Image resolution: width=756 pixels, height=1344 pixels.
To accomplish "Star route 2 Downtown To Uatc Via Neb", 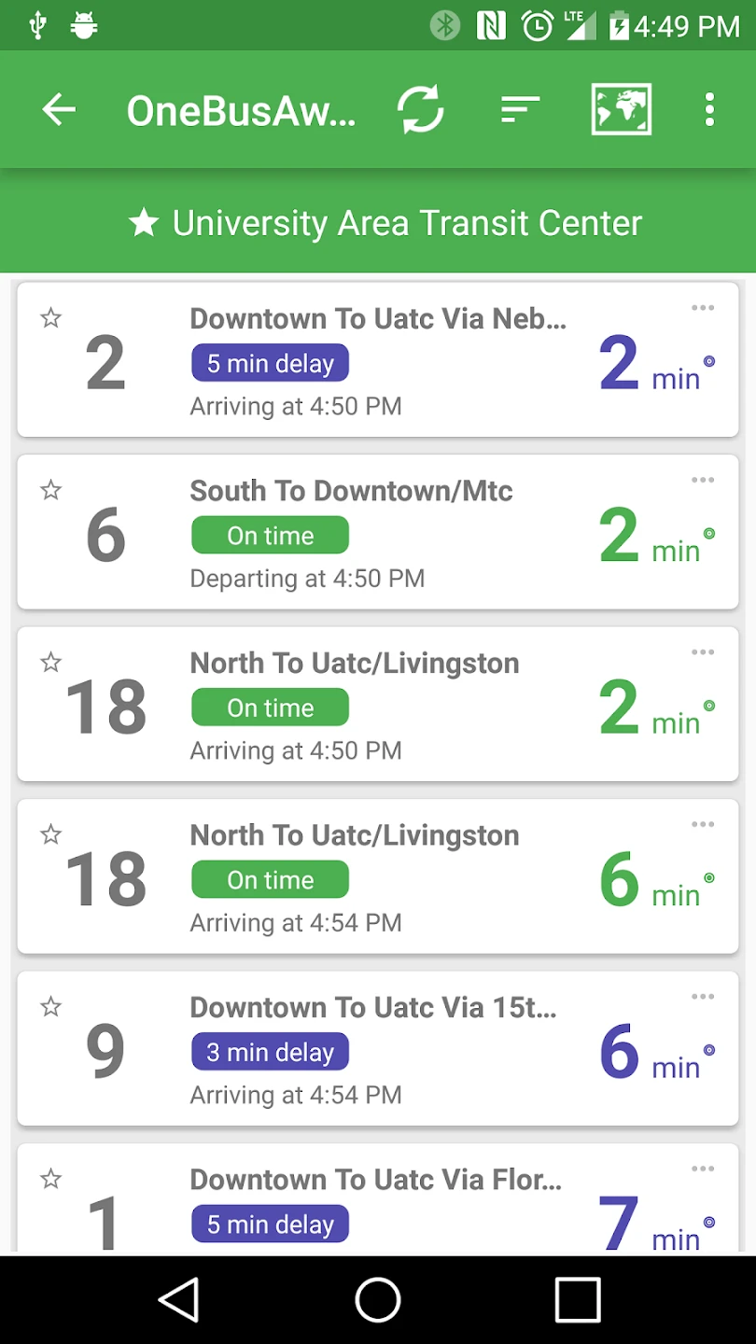I will click(x=51, y=318).
